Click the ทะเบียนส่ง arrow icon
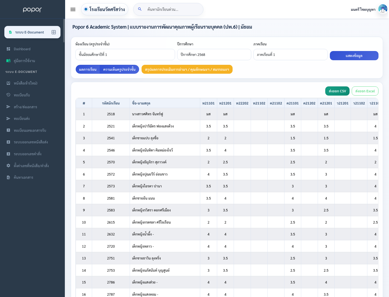389x297 pixels. (x=8, y=119)
